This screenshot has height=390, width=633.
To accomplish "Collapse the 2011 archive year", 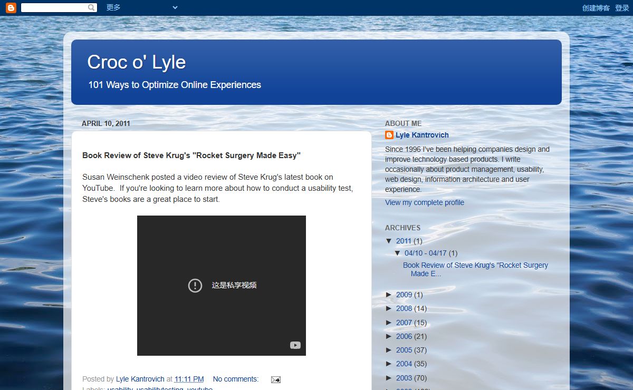I will (389, 241).
